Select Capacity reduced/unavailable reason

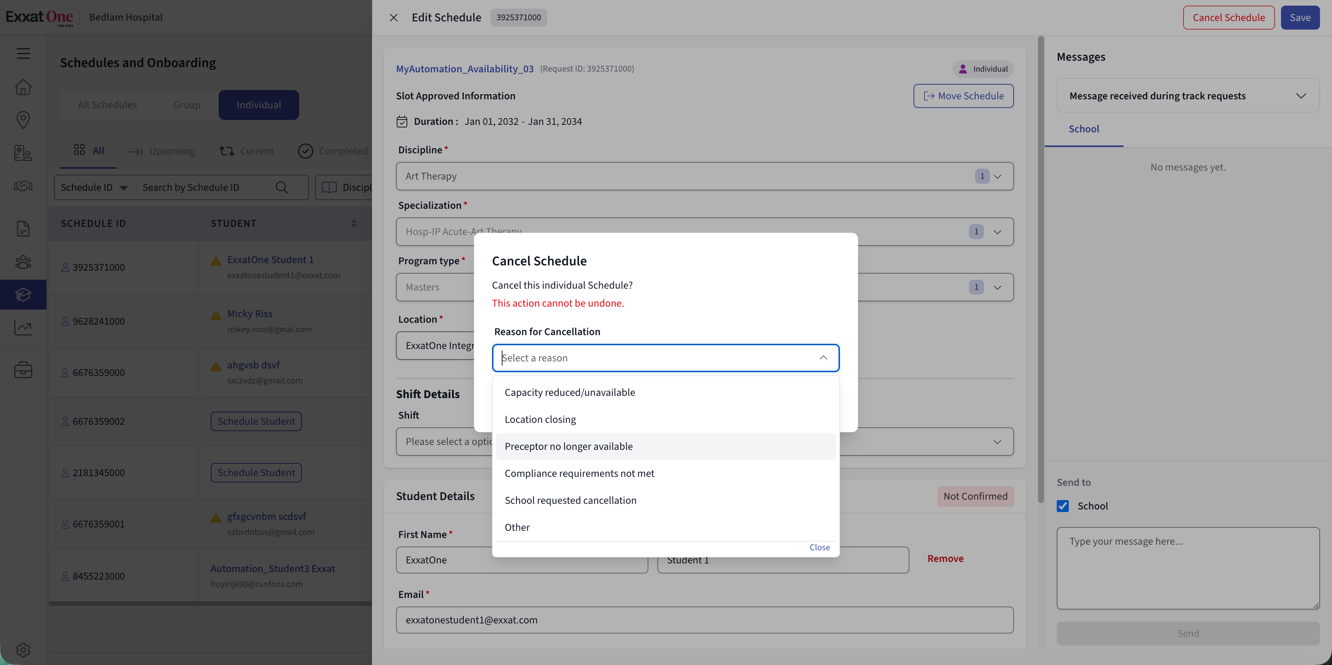[666, 392]
